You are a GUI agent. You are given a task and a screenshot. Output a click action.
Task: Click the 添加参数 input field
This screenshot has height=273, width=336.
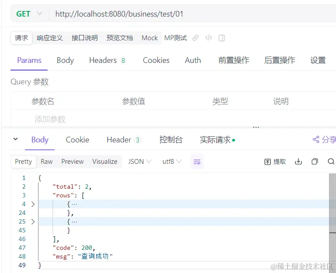pos(50,119)
